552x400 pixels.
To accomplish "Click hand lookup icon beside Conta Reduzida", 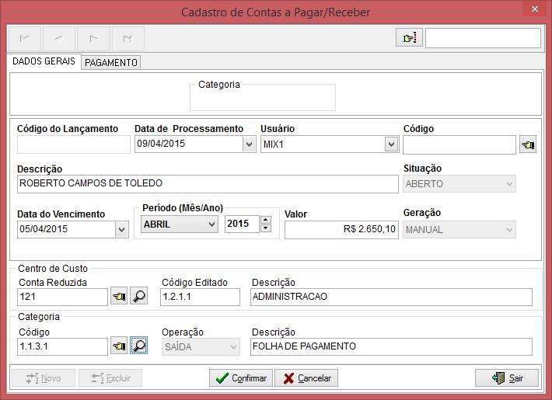I will click(119, 297).
